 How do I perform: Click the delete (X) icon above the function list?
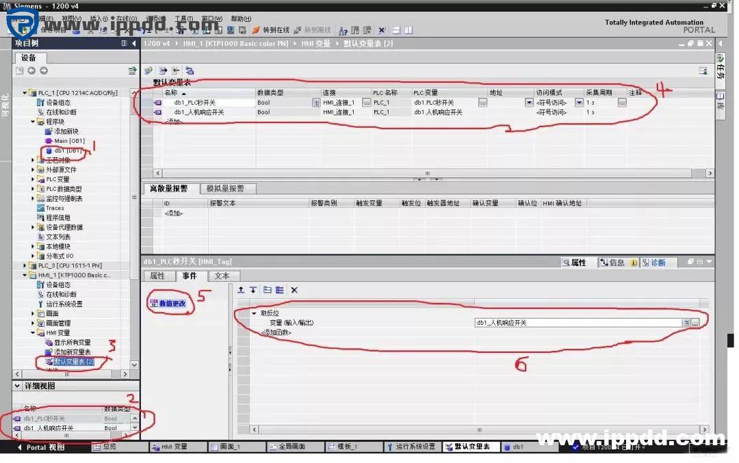pyautogui.click(x=293, y=289)
